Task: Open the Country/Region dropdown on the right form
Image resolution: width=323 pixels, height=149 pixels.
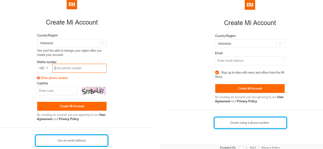Action: 250,44
